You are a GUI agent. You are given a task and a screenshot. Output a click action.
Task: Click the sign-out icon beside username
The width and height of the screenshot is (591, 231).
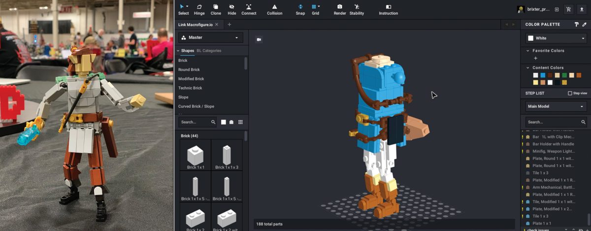pyautogui.click(x=557, y=9)
